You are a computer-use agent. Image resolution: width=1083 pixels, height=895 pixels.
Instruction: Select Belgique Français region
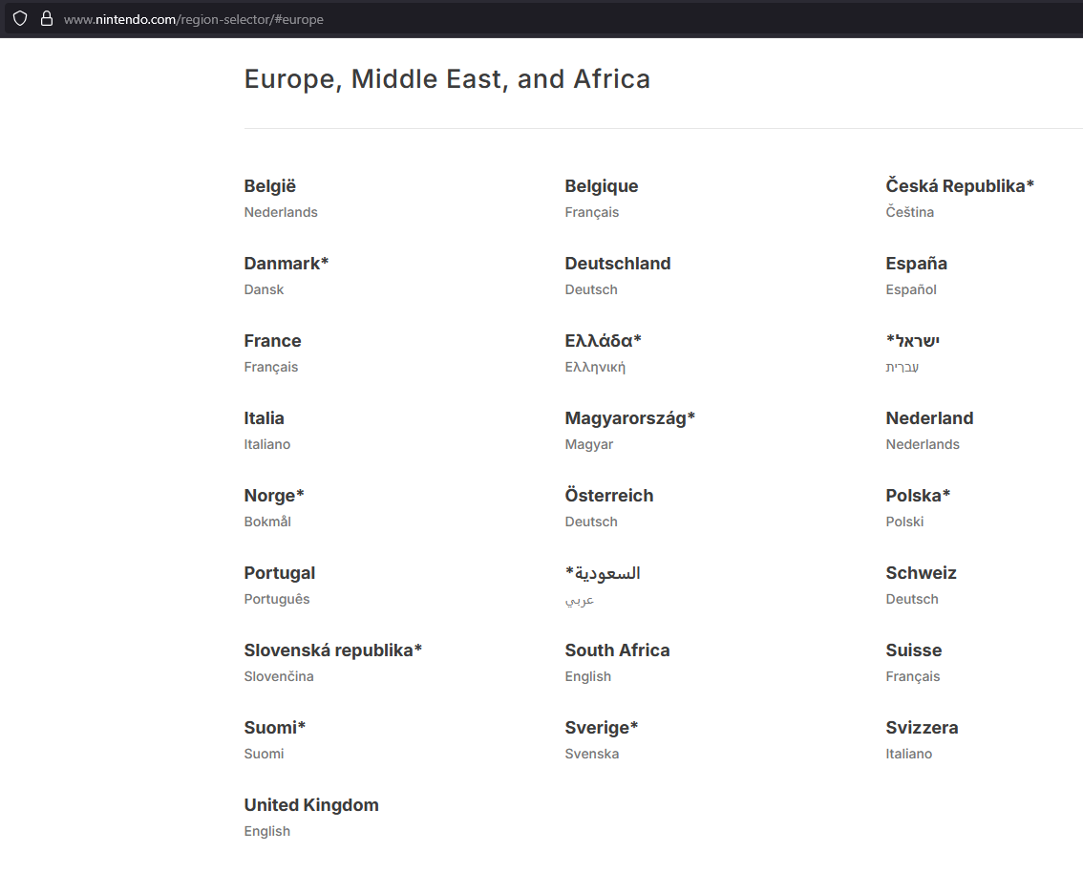coord(601,198)
